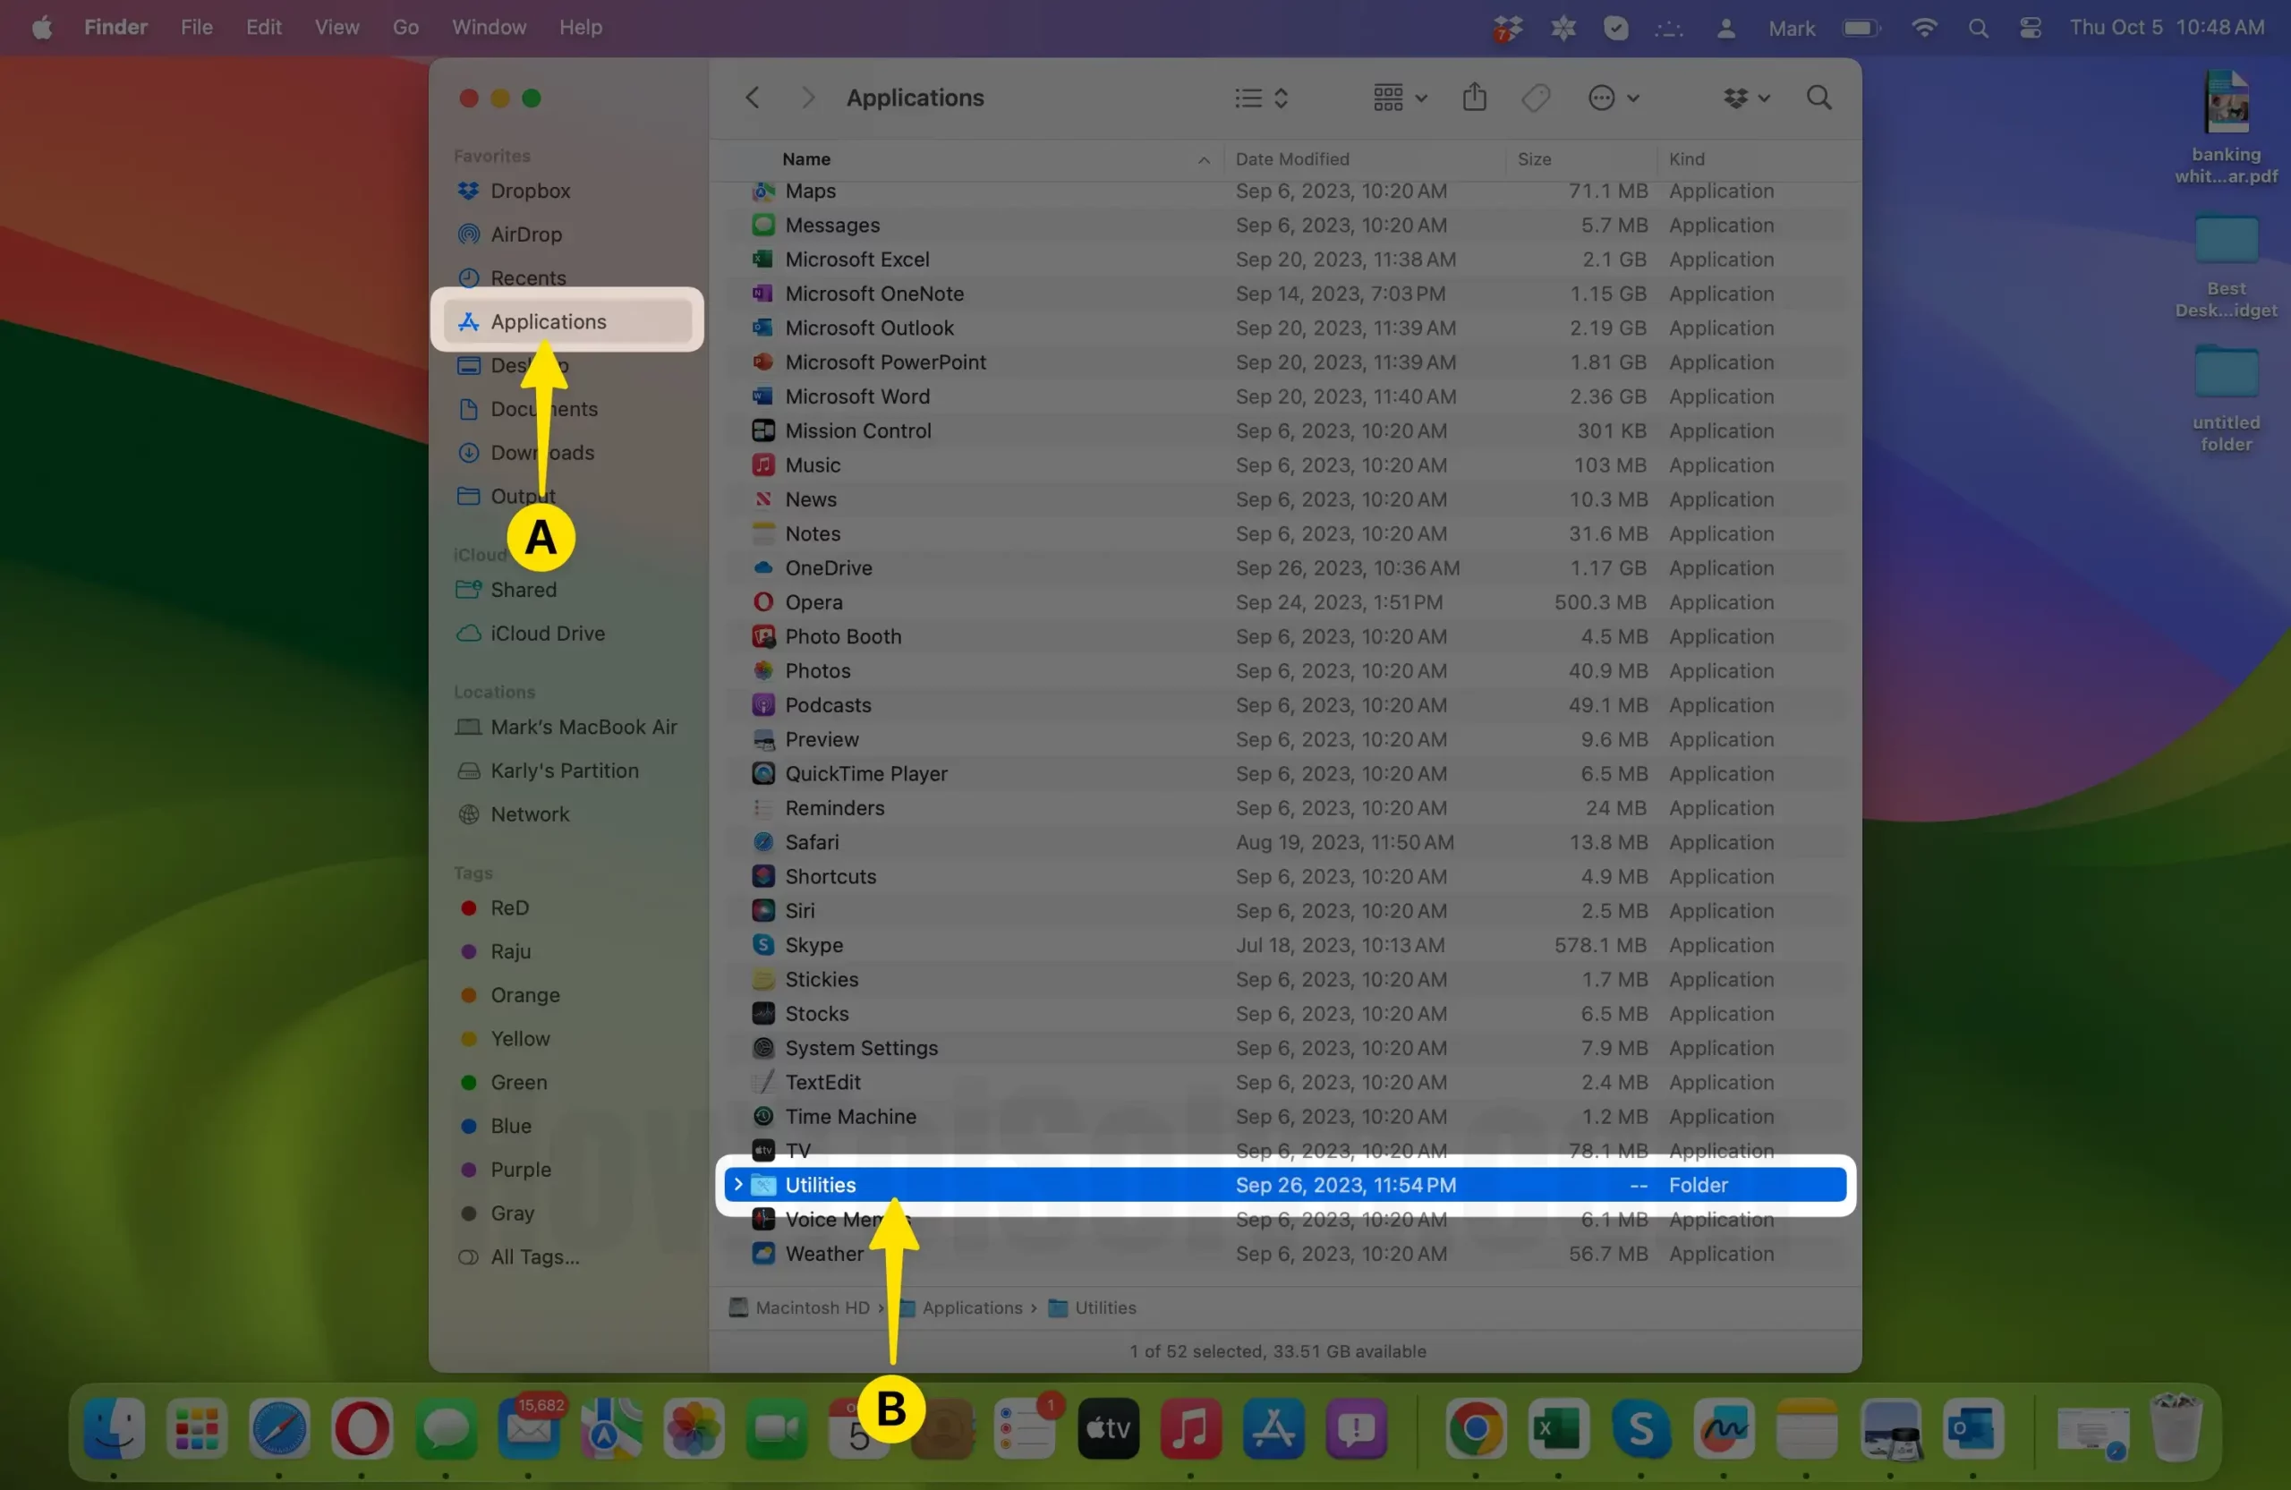2291x1490 pixels.
Task: Select the System Settings row
Action: pyautogui.click(x=1285, y=1047)
